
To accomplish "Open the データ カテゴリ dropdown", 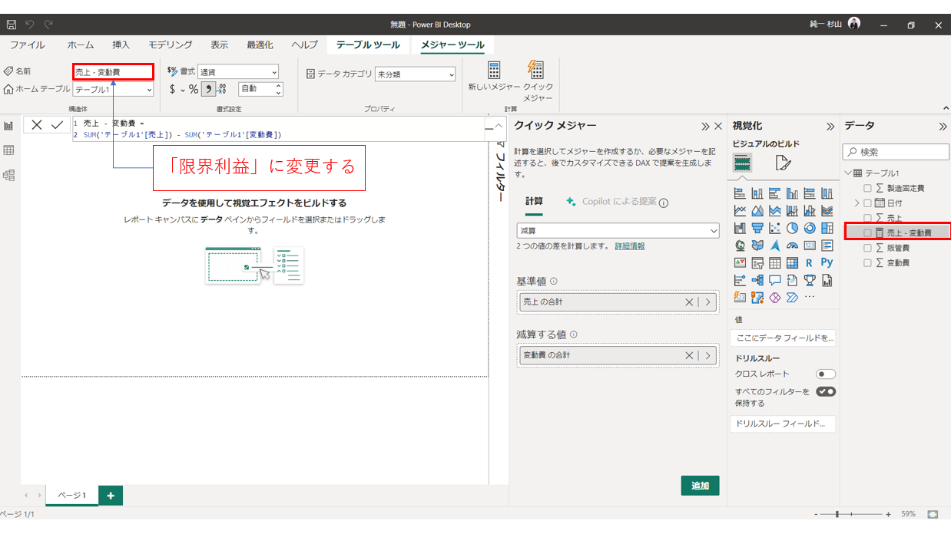I will coord(415,74).
